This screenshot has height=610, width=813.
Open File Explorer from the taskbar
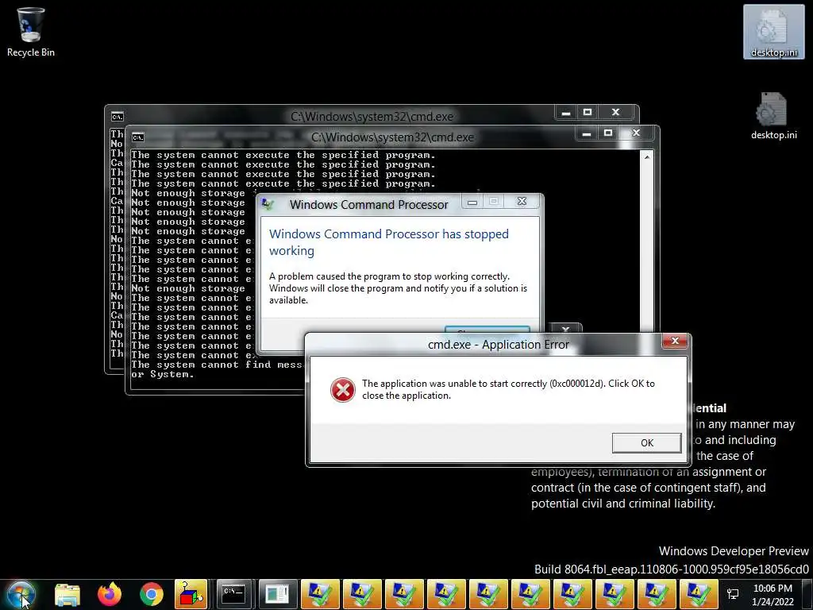click(x=67, y=594)
